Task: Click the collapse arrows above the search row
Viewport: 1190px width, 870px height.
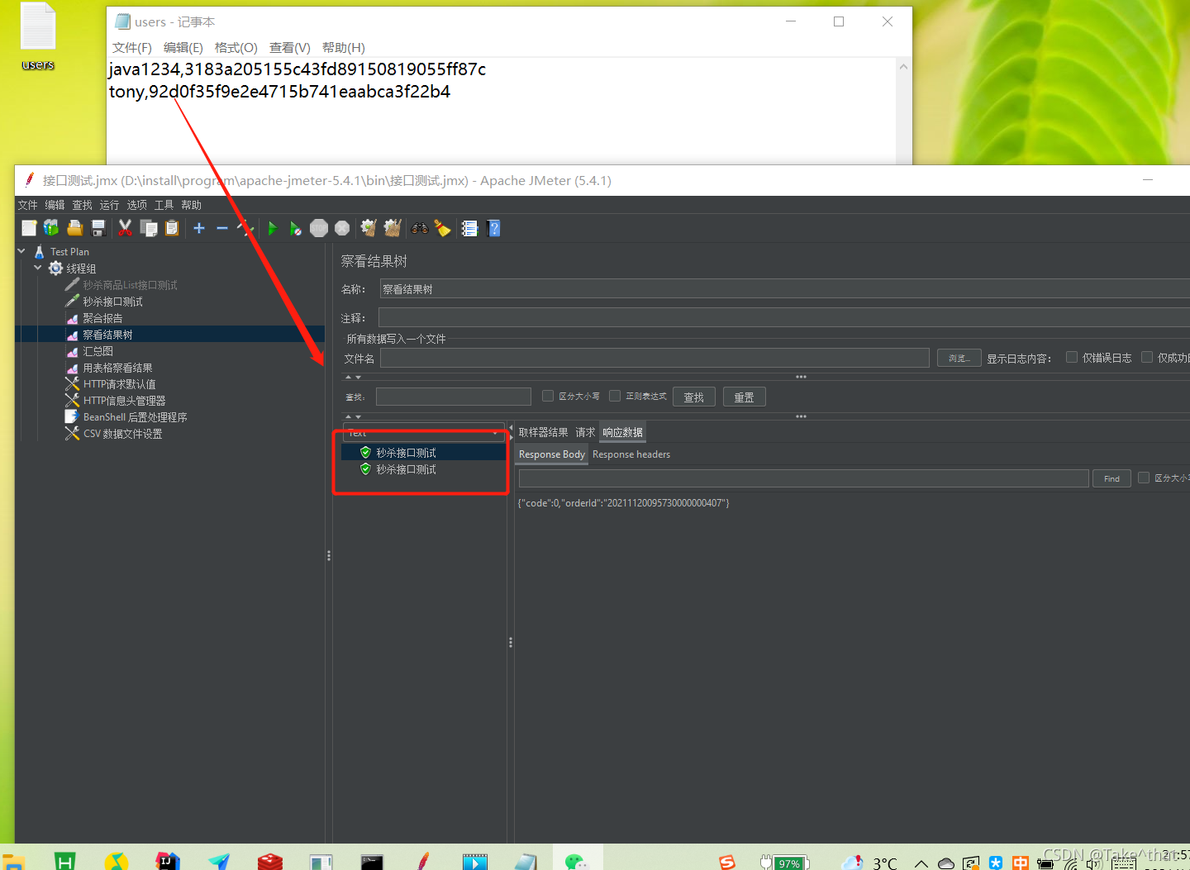Action: click(353, 377)
